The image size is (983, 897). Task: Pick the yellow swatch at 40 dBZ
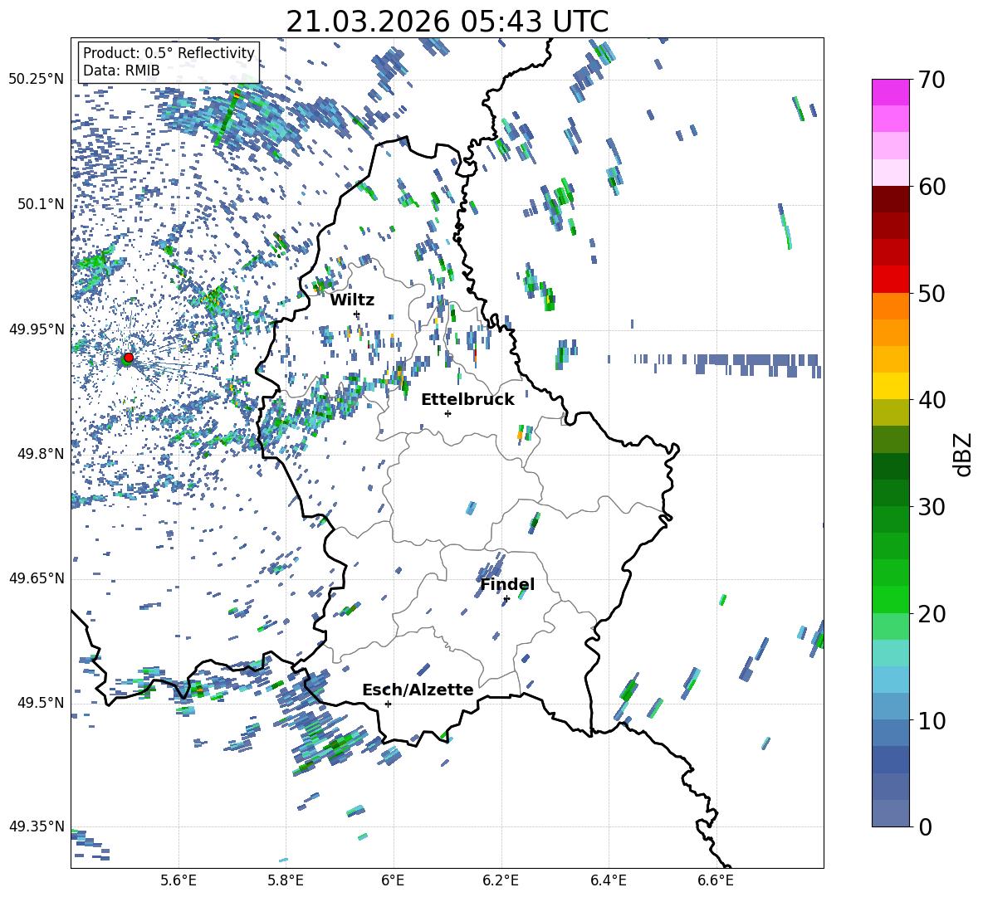(891, 386)
